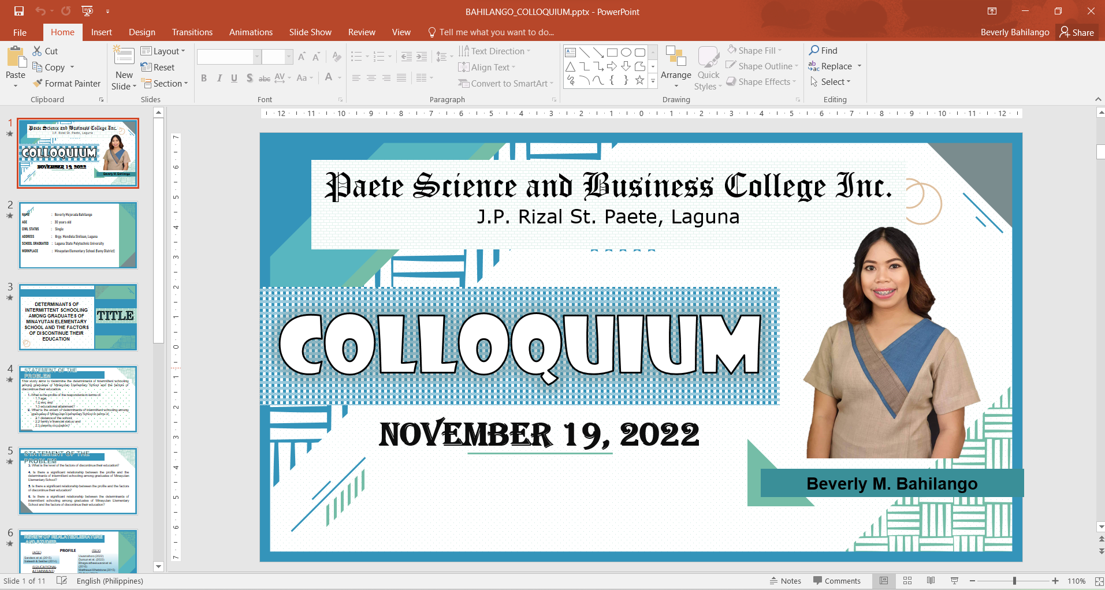Image resolution: width=1105 pixels, height=590 pixels.
Task: Cut the selection with the scissors icon
Action: pyautogui.click(x=38, y=51)
